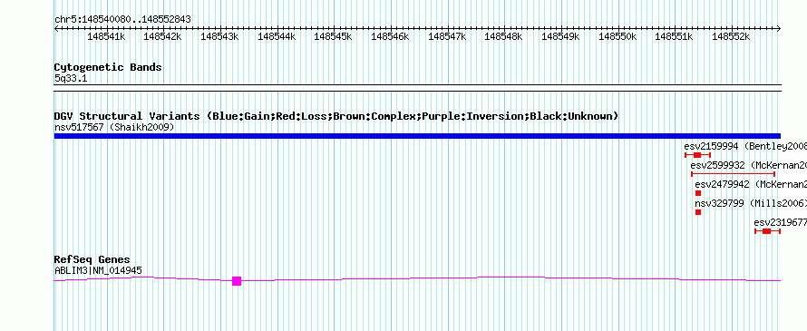The height and width of the screenshot is (331, 807).
Task: Open the esv2159994 (Bentley2008) label
Action: tap(745, 146)
